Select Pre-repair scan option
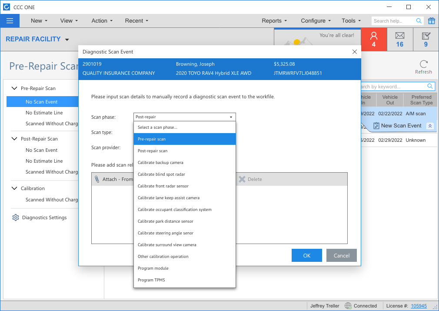This screenshot has height=311, width=439. pyautogui.click(x=184, y=139)
